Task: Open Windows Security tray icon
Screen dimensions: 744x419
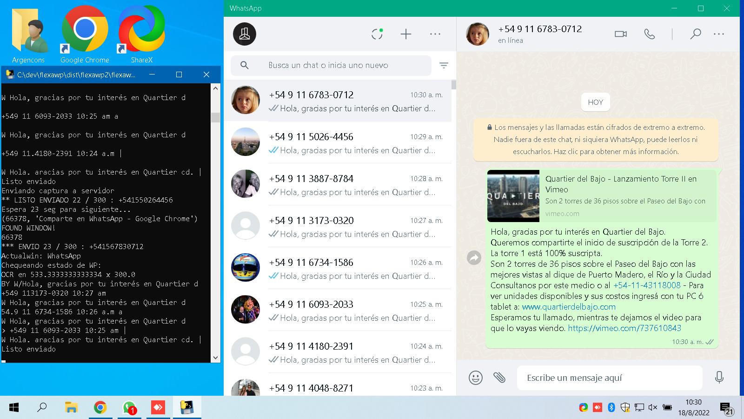Action: [x=625, y=407]
